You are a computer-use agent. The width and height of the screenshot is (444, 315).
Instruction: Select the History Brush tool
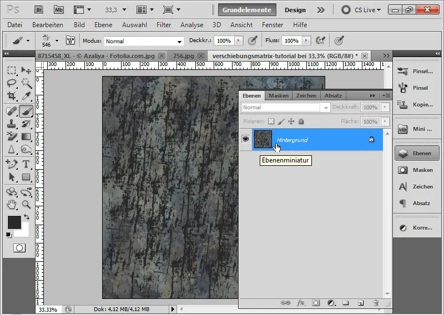click(26, 124)
